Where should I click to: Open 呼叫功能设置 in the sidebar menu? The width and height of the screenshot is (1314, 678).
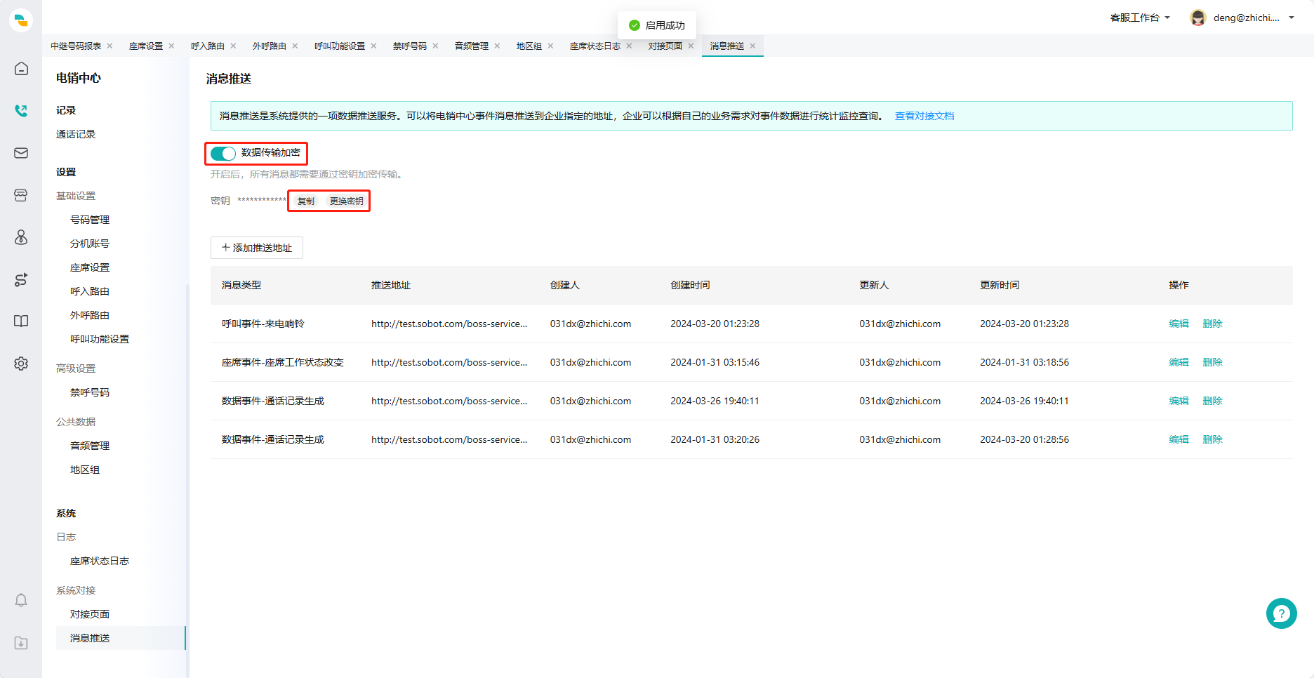[100, 339]
